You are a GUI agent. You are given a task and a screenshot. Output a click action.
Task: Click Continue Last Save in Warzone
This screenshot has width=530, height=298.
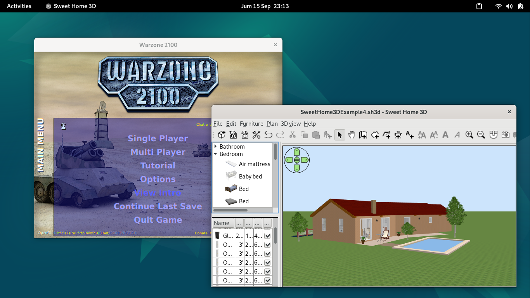pos(158,206)
